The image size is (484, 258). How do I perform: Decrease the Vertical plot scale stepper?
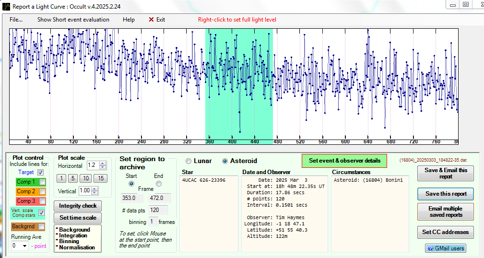pyautogui.click(x=95, y=193)
